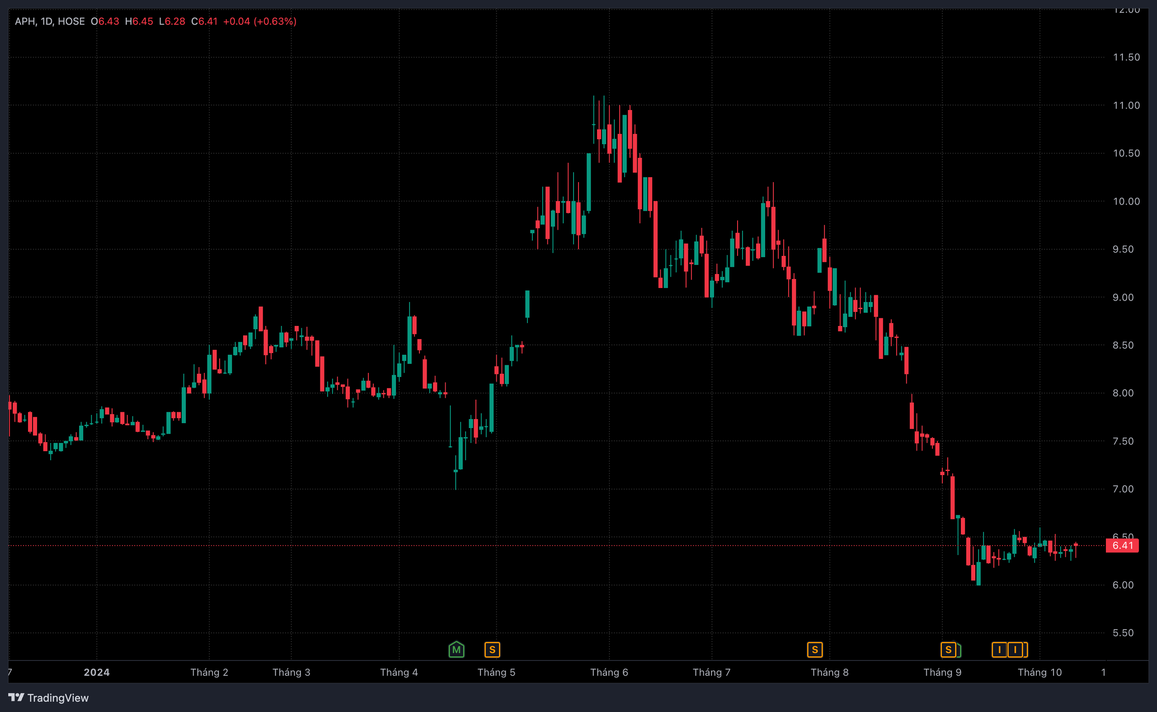The height and width of the screenshot is (712, 1157).
Task: Click the change value +0.04 (+0.63%)
Action: point(259,21)
